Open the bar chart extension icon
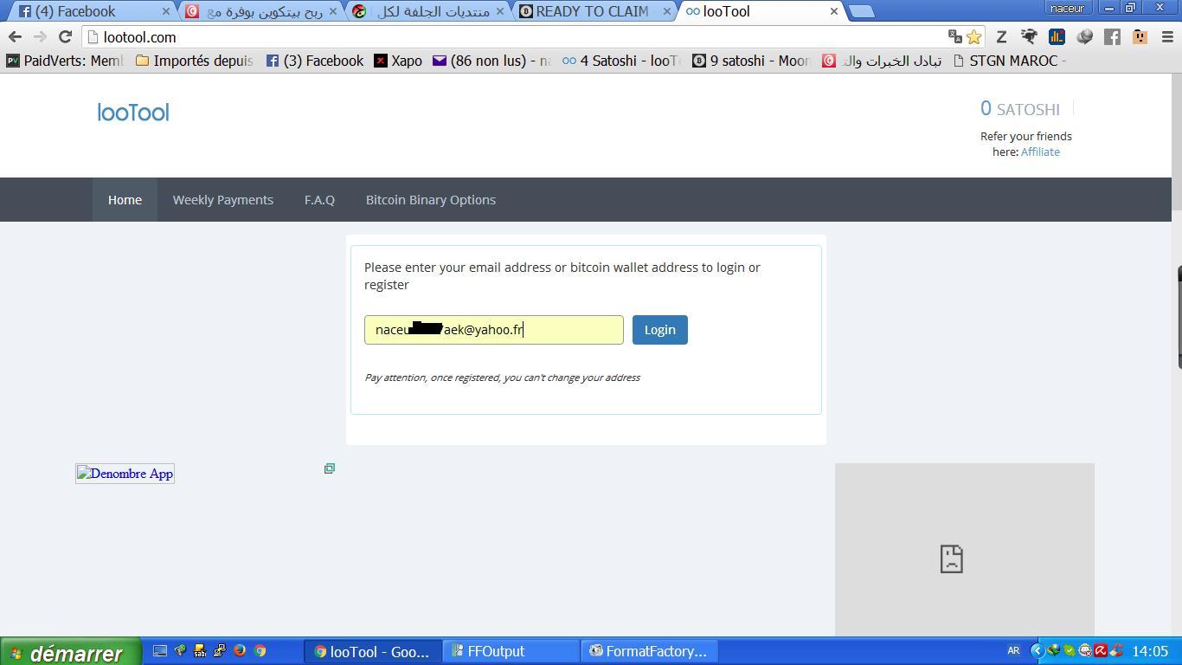This screenshot has height=665, width=1182. pyautogui.click(x=1057, y=36)
